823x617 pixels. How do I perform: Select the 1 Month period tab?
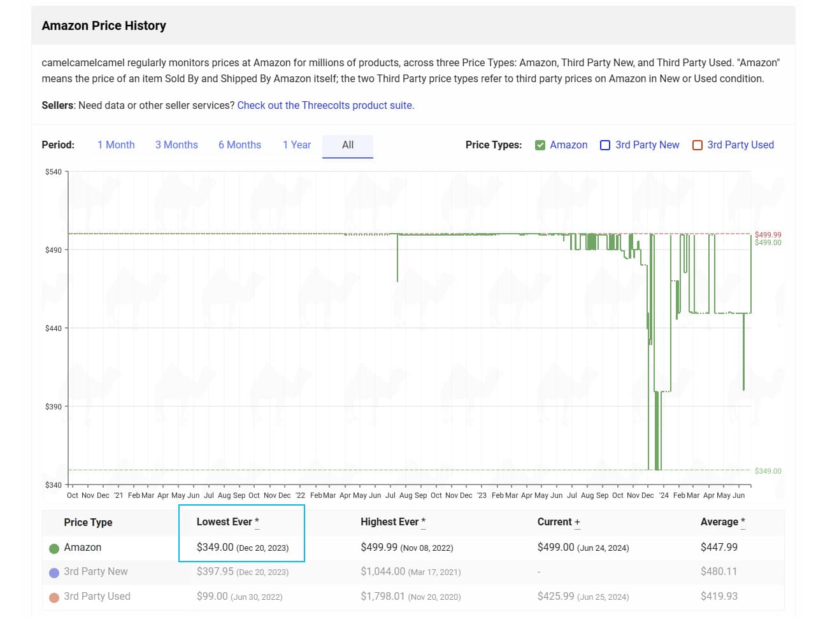coord(116,145)
